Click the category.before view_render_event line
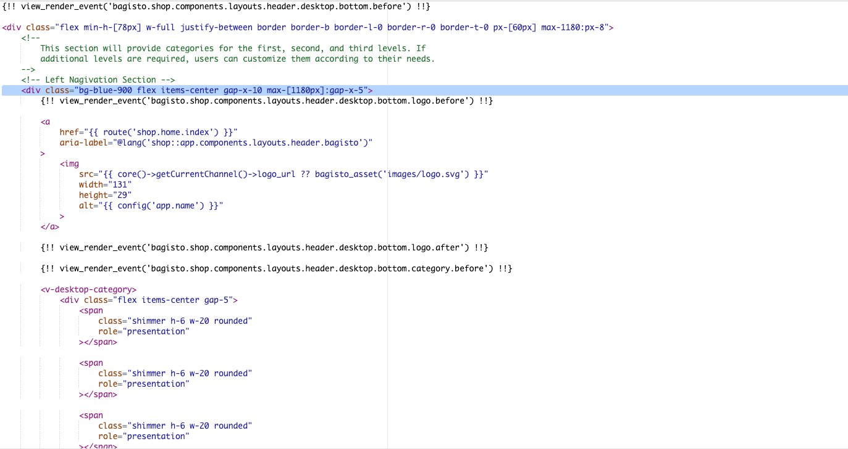Viewport: 848px width, 449px height. click(276, 268)
